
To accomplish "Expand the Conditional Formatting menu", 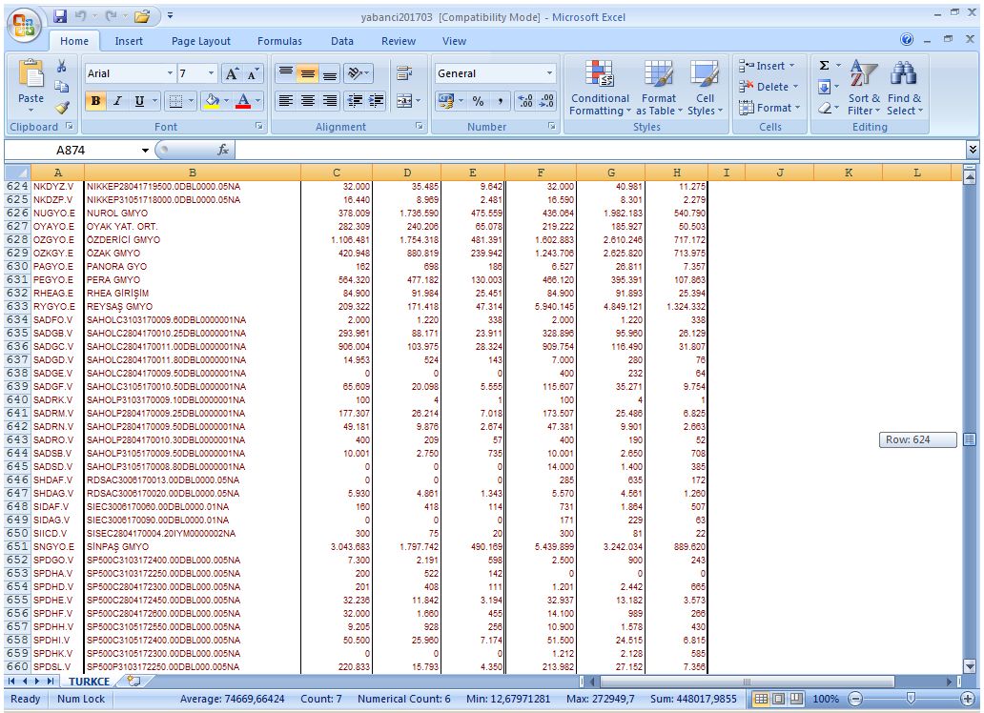I will coord(600,88).
